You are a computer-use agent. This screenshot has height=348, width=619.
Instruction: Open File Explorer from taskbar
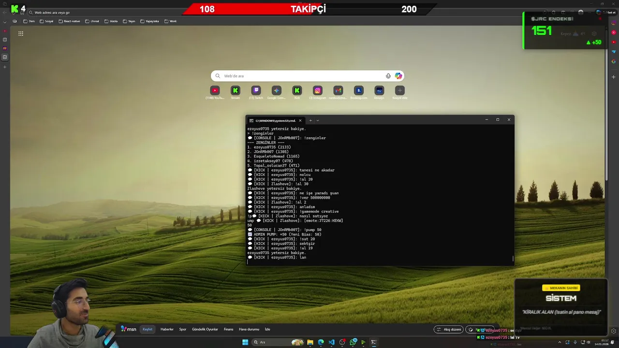(x=310, y=342)
